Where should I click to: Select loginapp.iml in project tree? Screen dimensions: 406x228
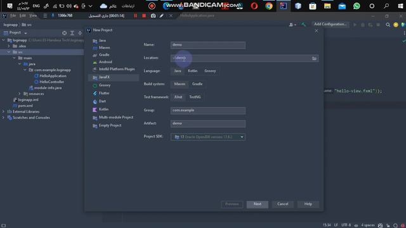click(28, 100)
